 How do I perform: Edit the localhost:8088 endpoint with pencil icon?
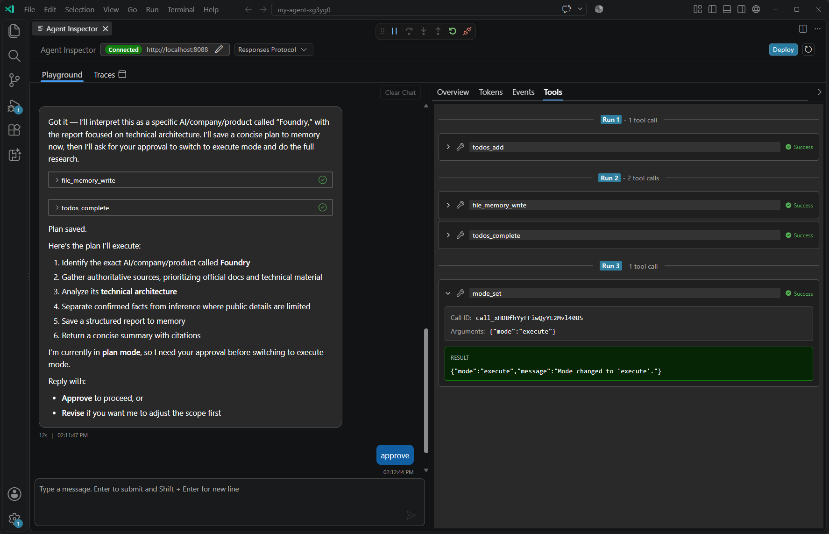pos(219,50)
